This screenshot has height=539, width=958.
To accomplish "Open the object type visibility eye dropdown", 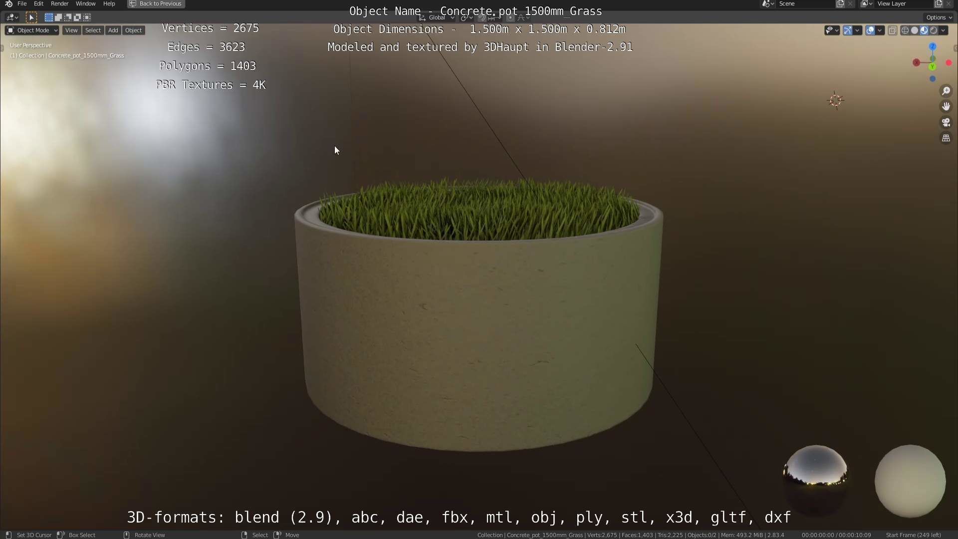I will [x=832, y=30].
